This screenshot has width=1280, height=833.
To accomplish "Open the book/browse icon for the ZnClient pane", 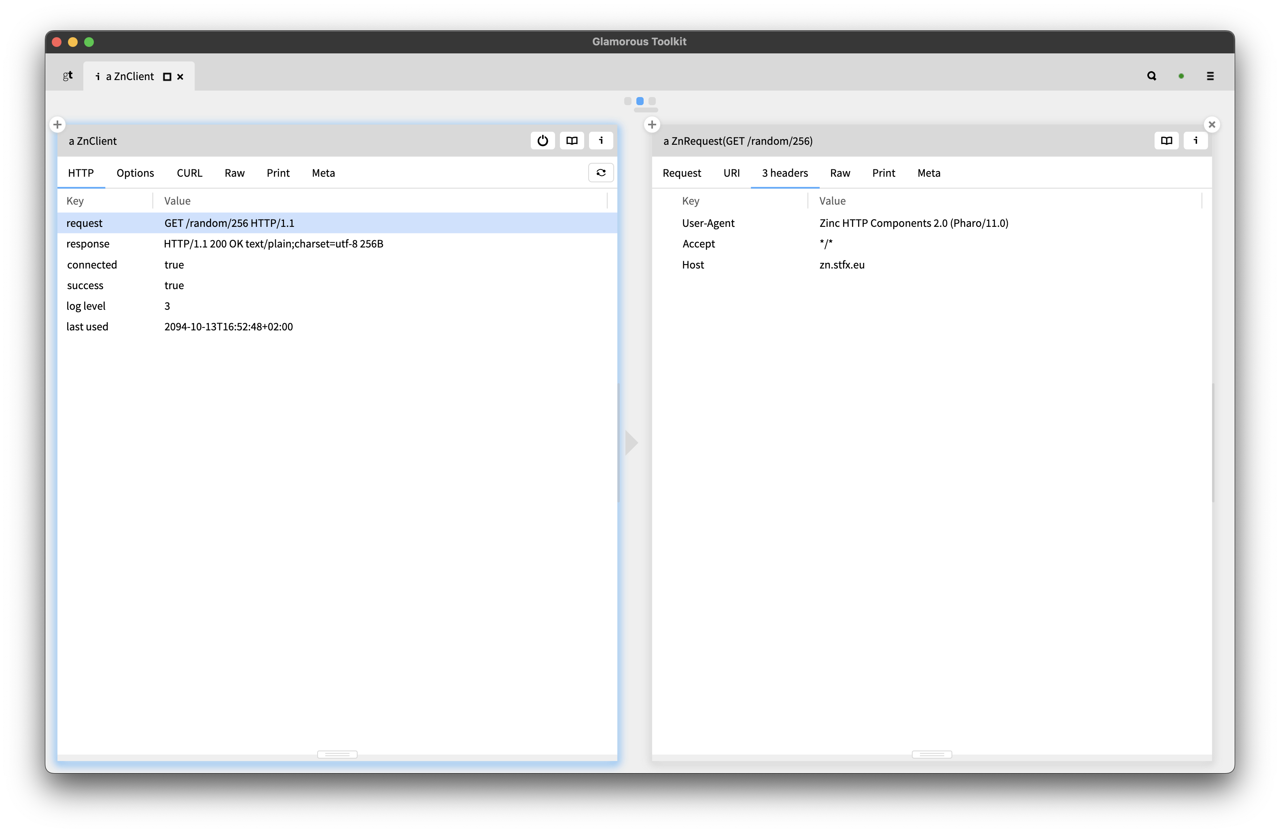I will [x=571, y=140].
